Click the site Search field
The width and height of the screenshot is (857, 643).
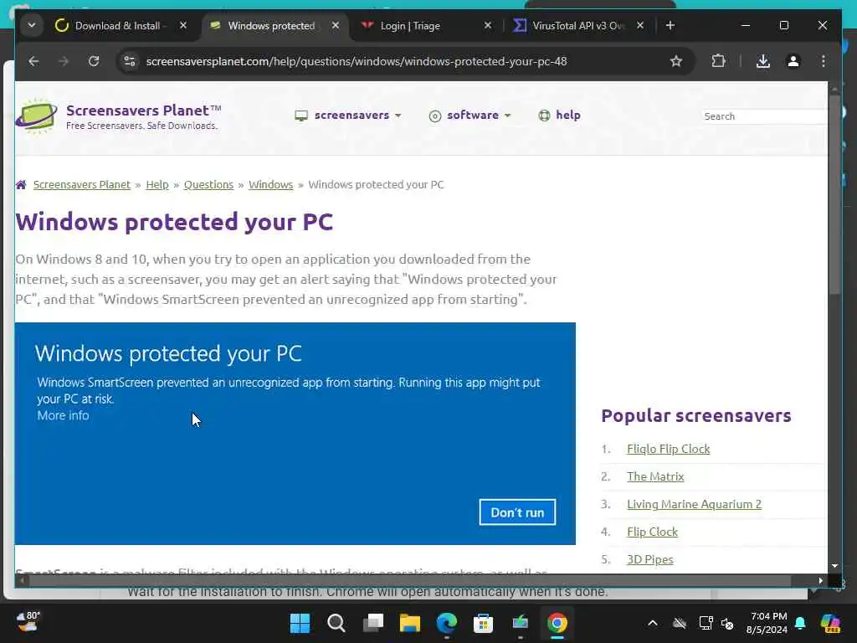(x=764, y=116)
